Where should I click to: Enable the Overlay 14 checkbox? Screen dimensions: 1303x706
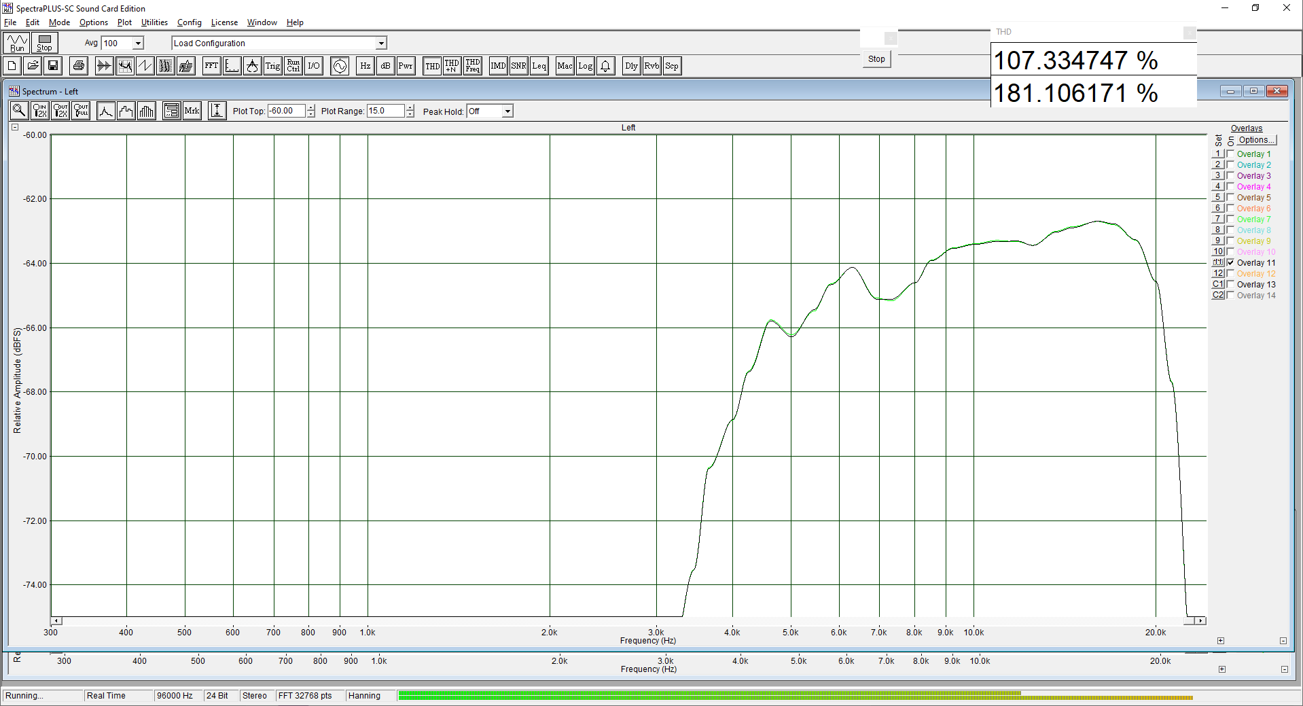[x=1230, y=296]
